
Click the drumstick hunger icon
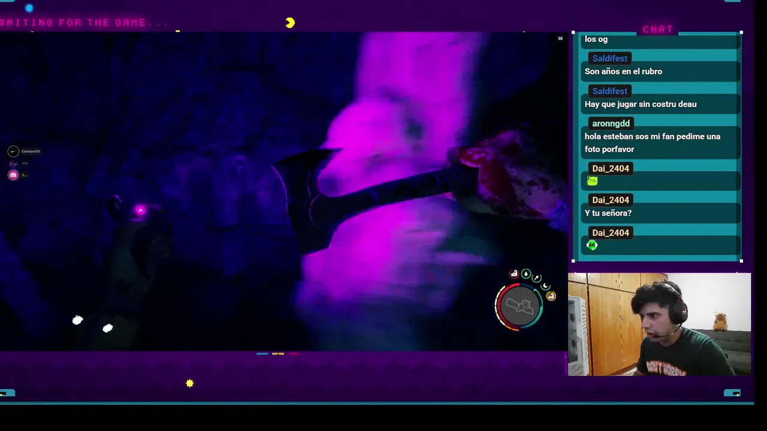(537, 277)
